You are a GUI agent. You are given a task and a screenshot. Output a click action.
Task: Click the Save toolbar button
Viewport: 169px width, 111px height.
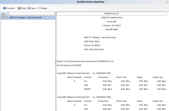click(32, 8)
